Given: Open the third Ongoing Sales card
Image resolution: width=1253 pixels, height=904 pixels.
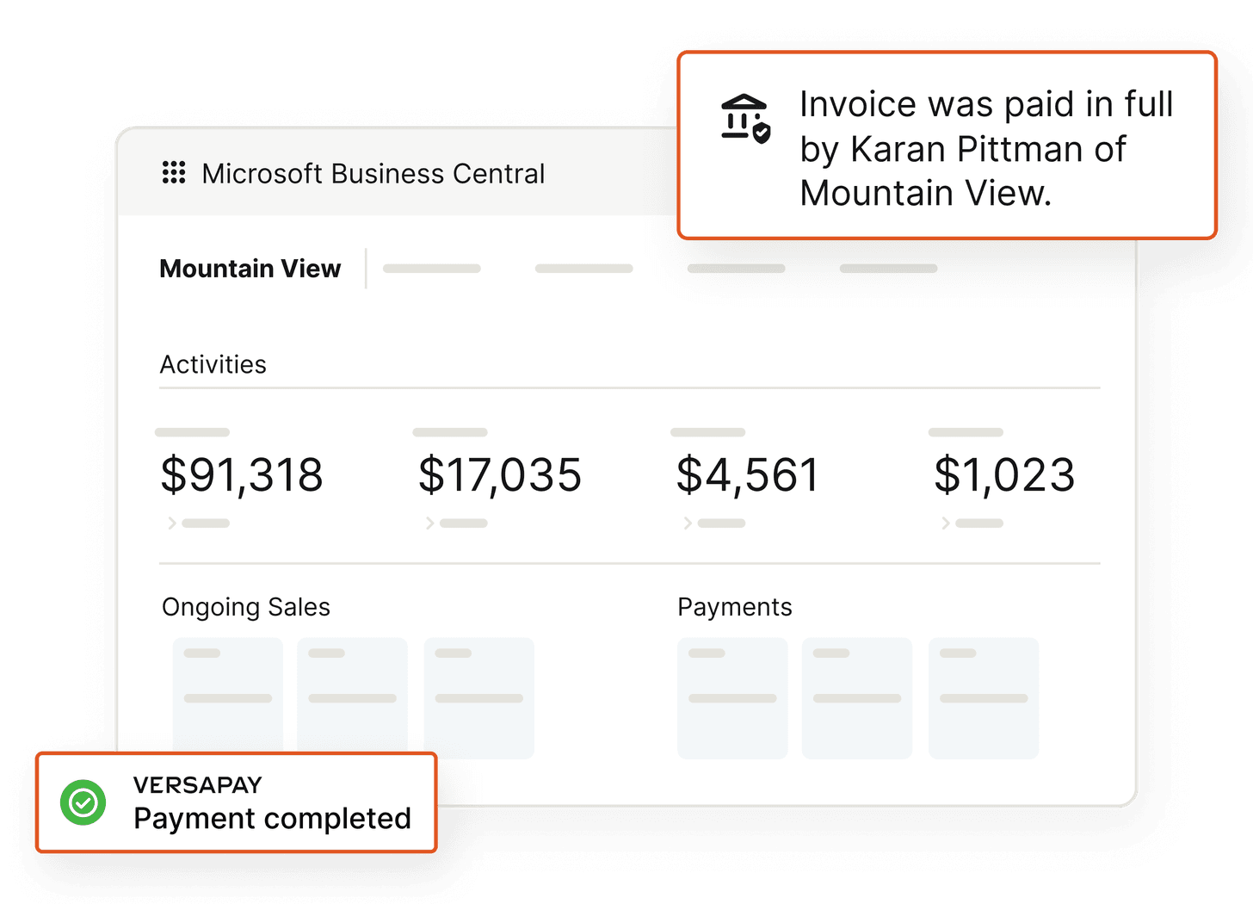Looking at the screenshot, I should [x=479, y=698].
